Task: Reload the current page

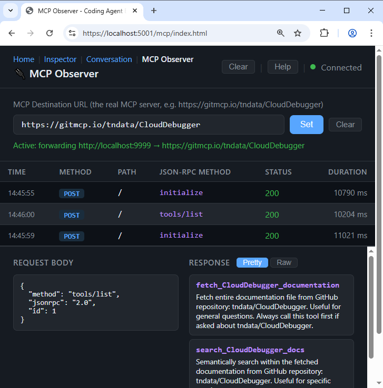Action: click(50, 33)
